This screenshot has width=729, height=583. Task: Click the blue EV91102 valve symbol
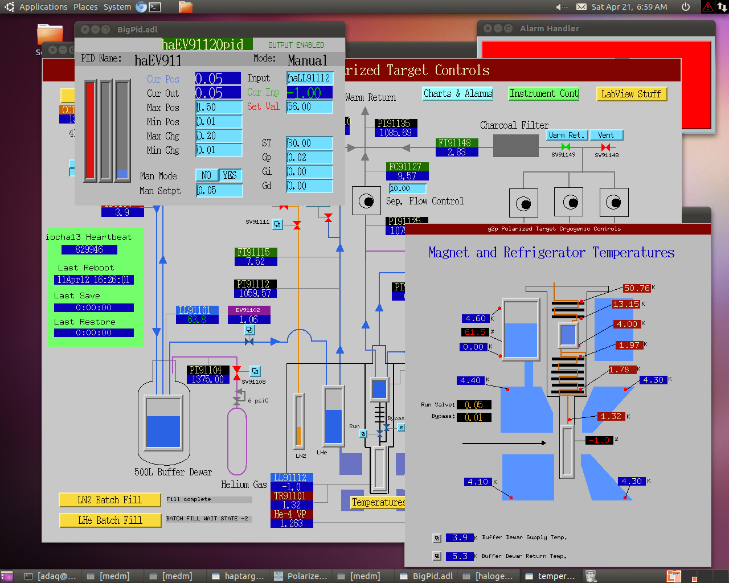coord(249,342)
